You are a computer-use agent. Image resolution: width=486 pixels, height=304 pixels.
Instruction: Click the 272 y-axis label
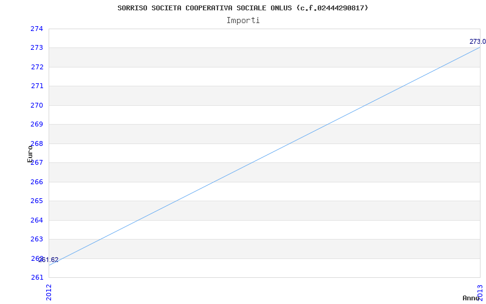point(37,67)
